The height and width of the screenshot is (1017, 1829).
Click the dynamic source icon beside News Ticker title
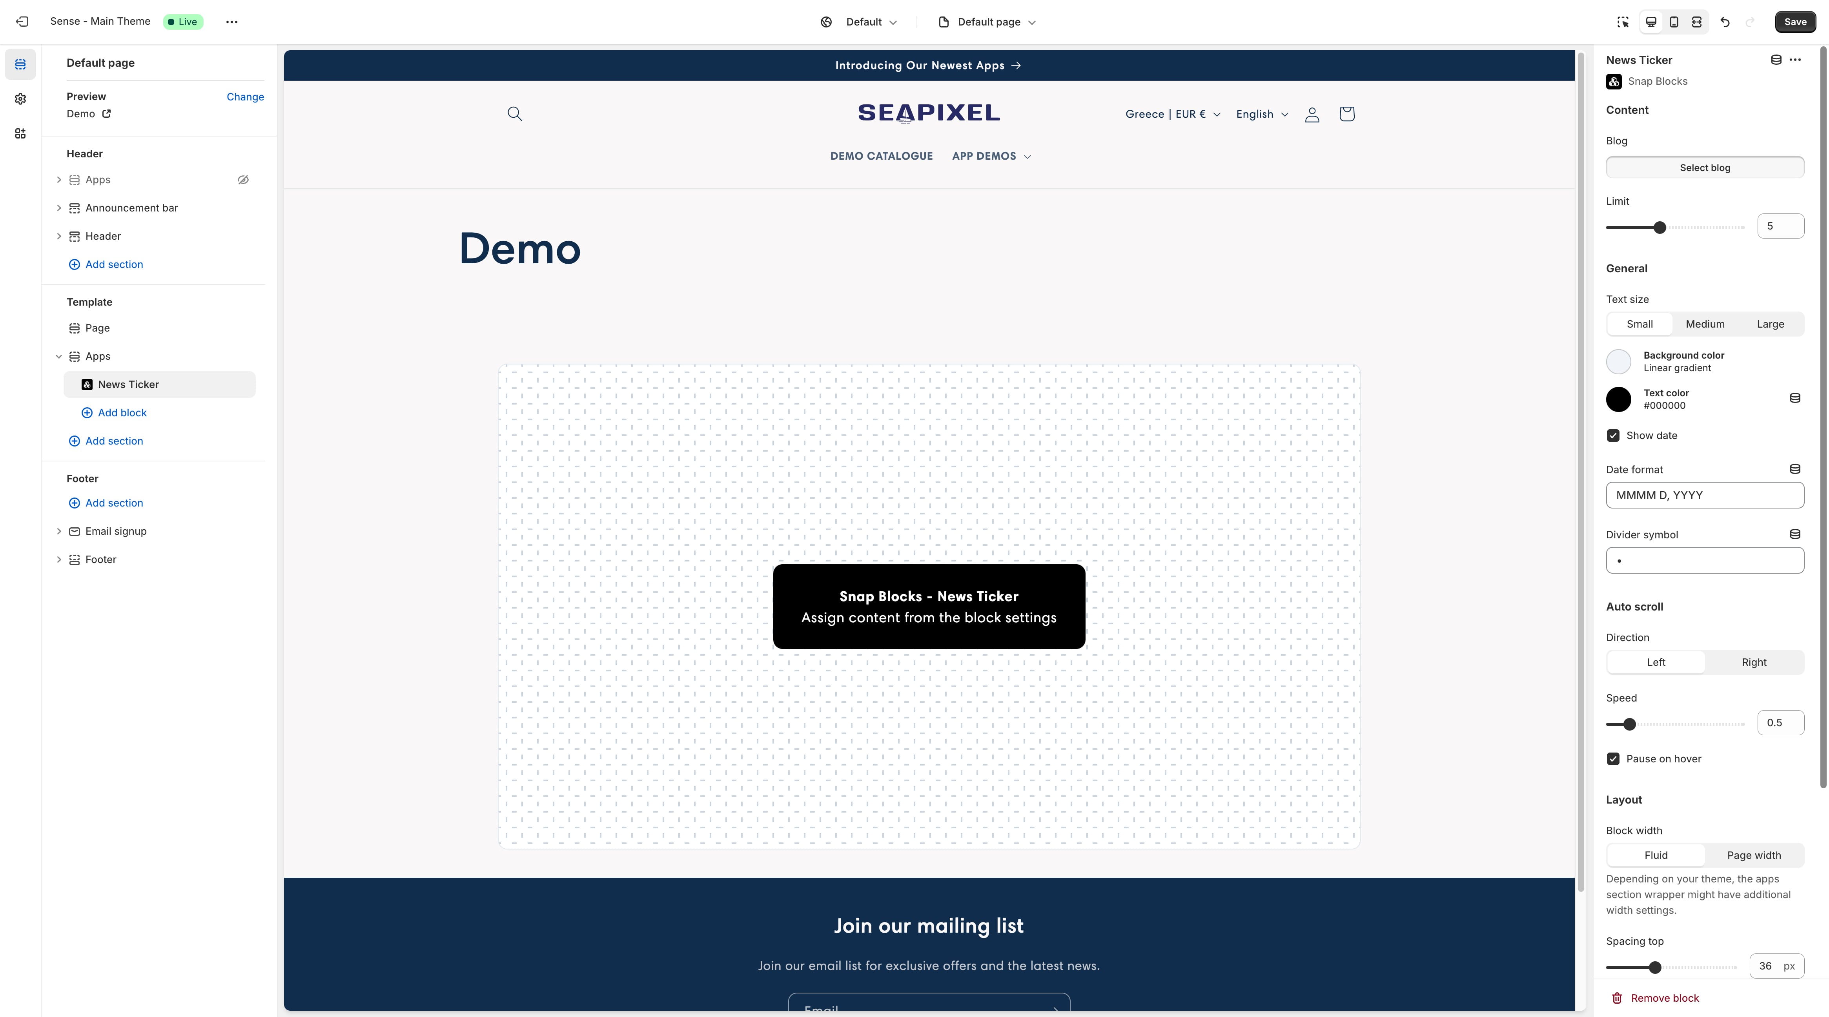(x=1776, y=60)
